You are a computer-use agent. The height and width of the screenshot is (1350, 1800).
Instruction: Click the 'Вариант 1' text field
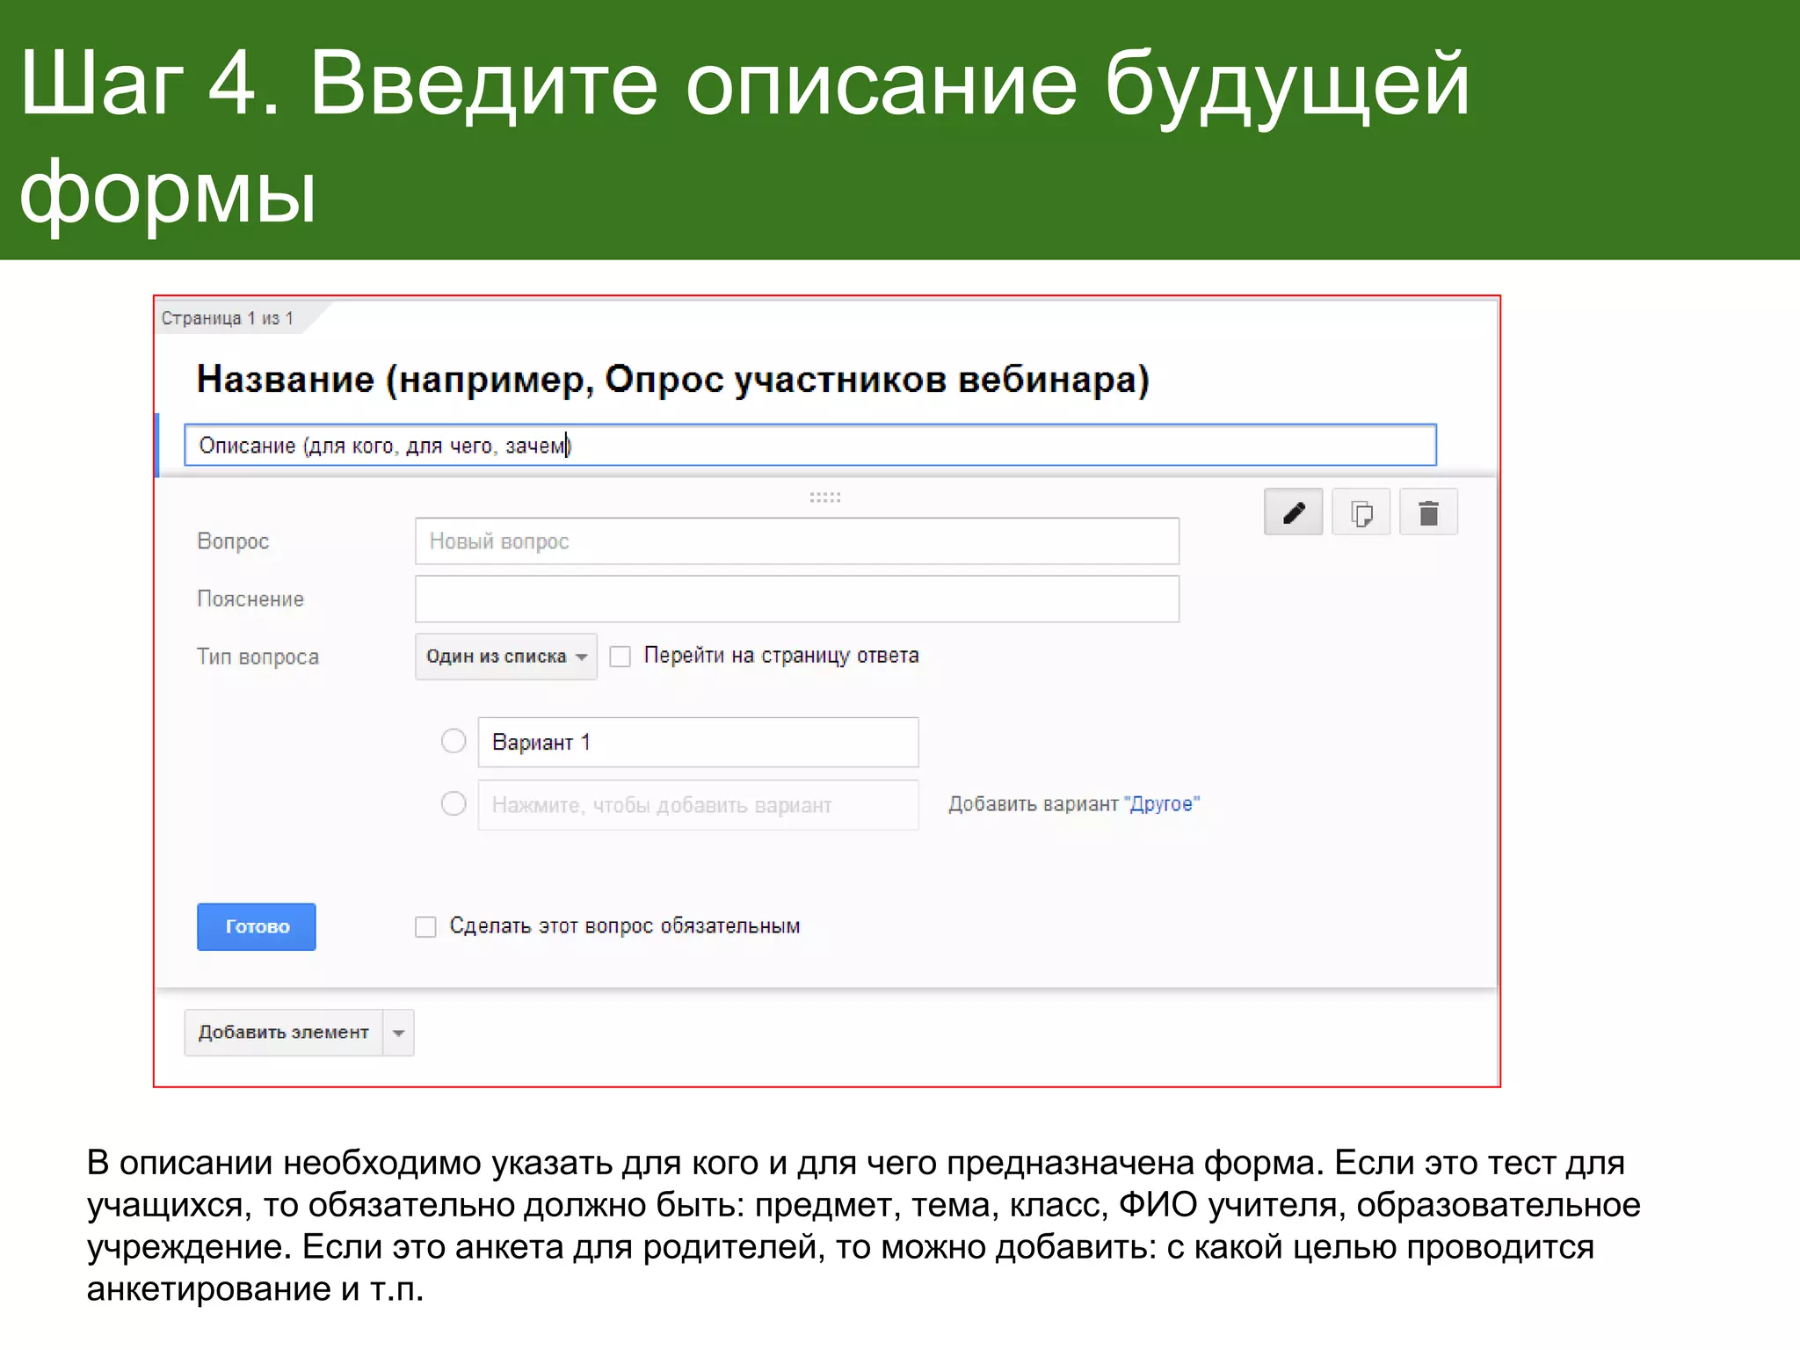699,743
